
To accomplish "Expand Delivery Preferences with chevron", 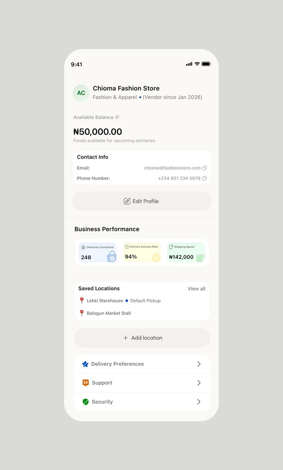I will click(199, 364).
